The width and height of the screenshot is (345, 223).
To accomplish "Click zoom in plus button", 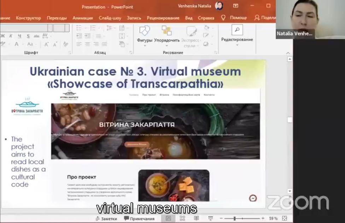I will click(263, 218).
